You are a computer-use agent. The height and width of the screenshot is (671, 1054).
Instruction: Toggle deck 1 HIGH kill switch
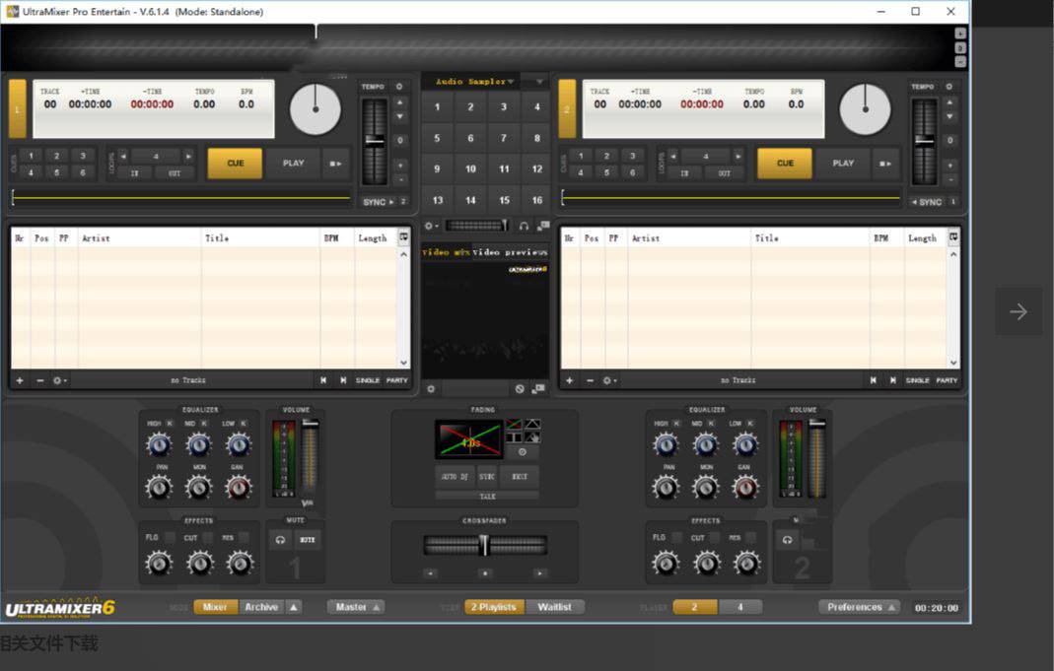point(170,423)
